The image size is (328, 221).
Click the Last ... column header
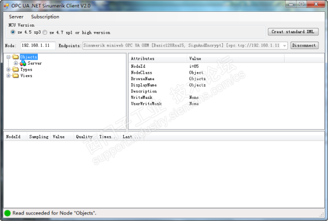132,137
